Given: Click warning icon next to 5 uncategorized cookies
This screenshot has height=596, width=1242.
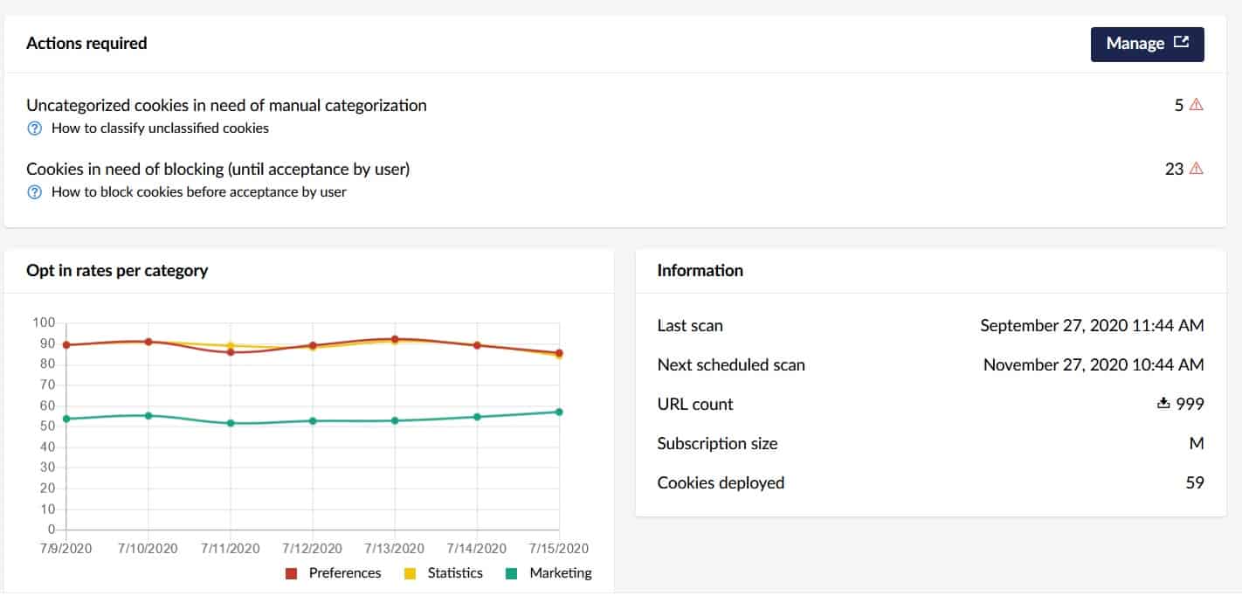Looking at the screenshot, I should coord(1197,105).
